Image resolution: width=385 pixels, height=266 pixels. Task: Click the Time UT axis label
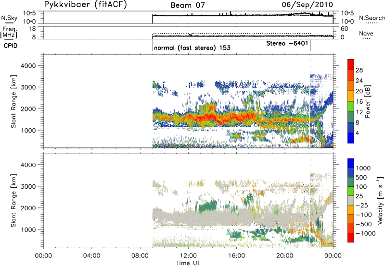coord(188,263)
